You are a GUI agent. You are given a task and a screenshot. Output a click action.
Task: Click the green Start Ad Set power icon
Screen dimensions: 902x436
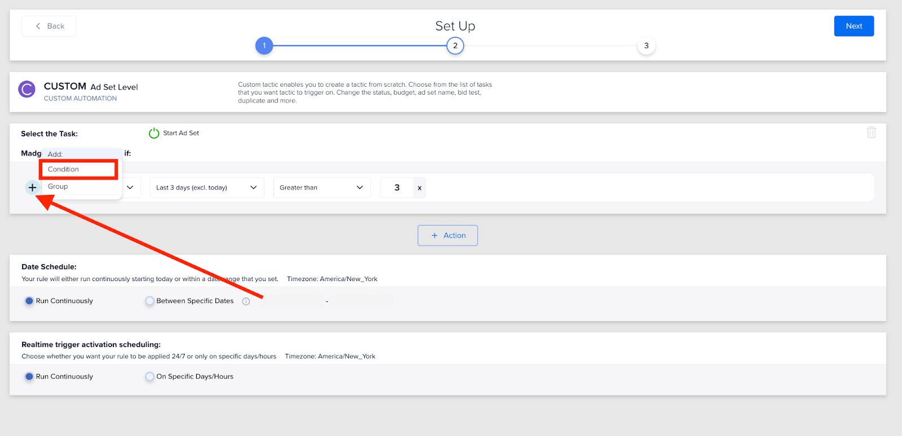coord(154,134)
